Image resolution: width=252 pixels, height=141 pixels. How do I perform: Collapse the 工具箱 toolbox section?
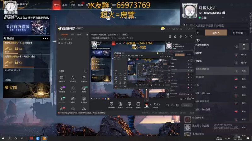(86, 71)
